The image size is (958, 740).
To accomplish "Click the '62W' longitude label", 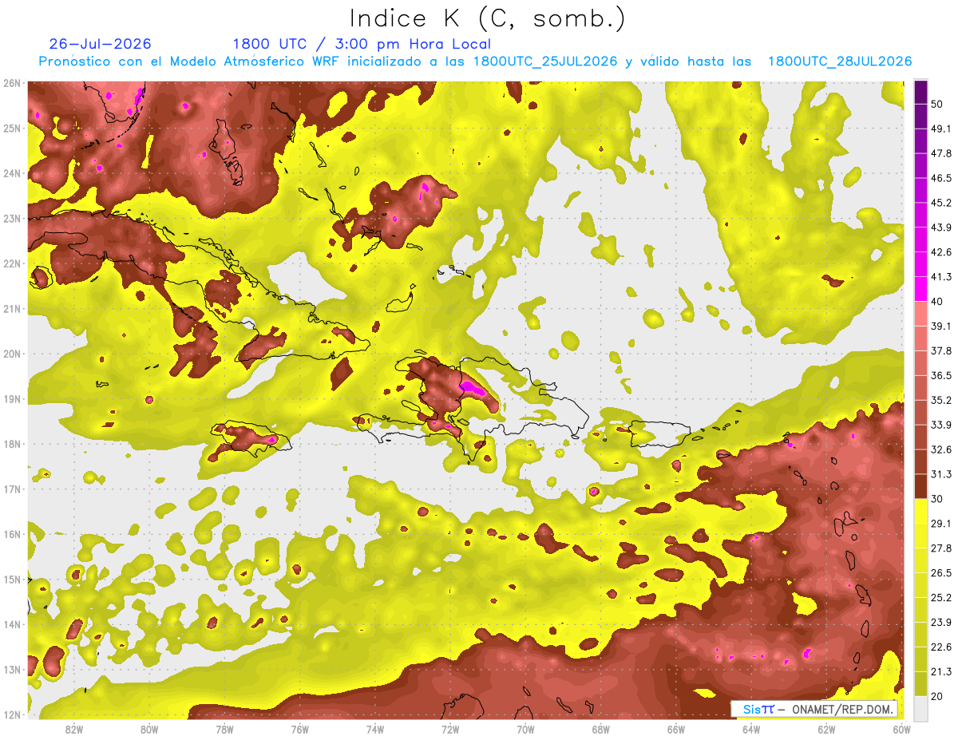I will coord(826,730).
